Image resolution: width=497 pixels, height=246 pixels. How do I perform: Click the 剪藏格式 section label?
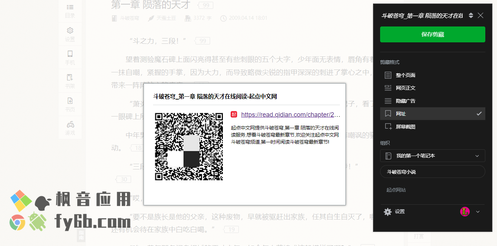pyautogui.click(x=390, y=62)
